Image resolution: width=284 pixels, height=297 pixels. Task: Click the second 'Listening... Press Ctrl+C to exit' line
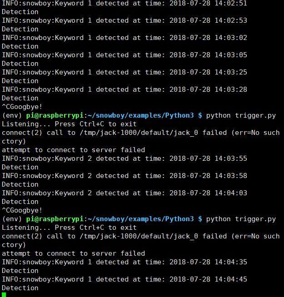pos(69,228)
